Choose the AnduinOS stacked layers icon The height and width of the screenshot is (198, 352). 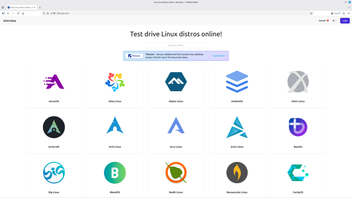click(x=237, y=82)
